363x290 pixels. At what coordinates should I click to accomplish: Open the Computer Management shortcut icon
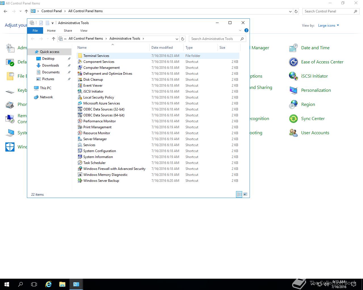tap(80, 68)
